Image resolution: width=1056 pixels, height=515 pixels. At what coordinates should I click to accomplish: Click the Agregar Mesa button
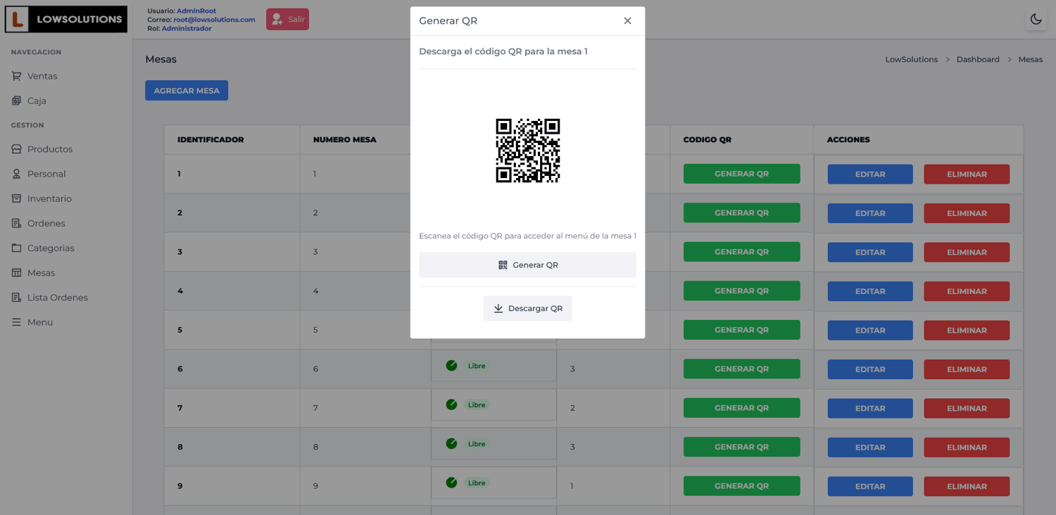(x=187, y=91)
